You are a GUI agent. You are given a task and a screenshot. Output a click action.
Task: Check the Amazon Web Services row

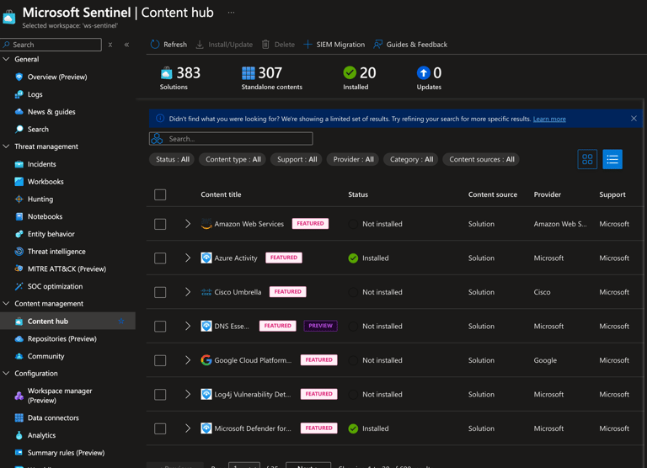coord(160,224)
